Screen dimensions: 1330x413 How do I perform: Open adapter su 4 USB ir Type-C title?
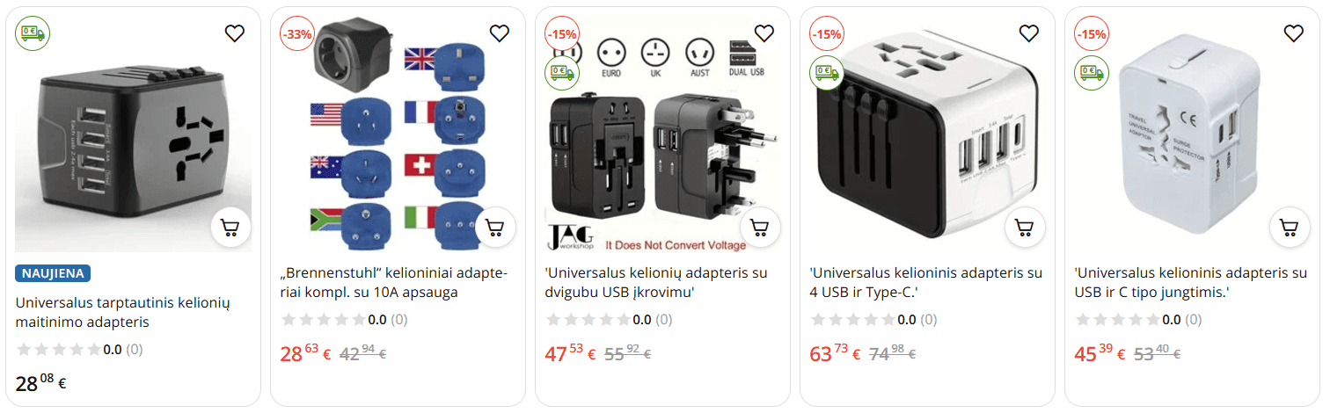(925, 282)
